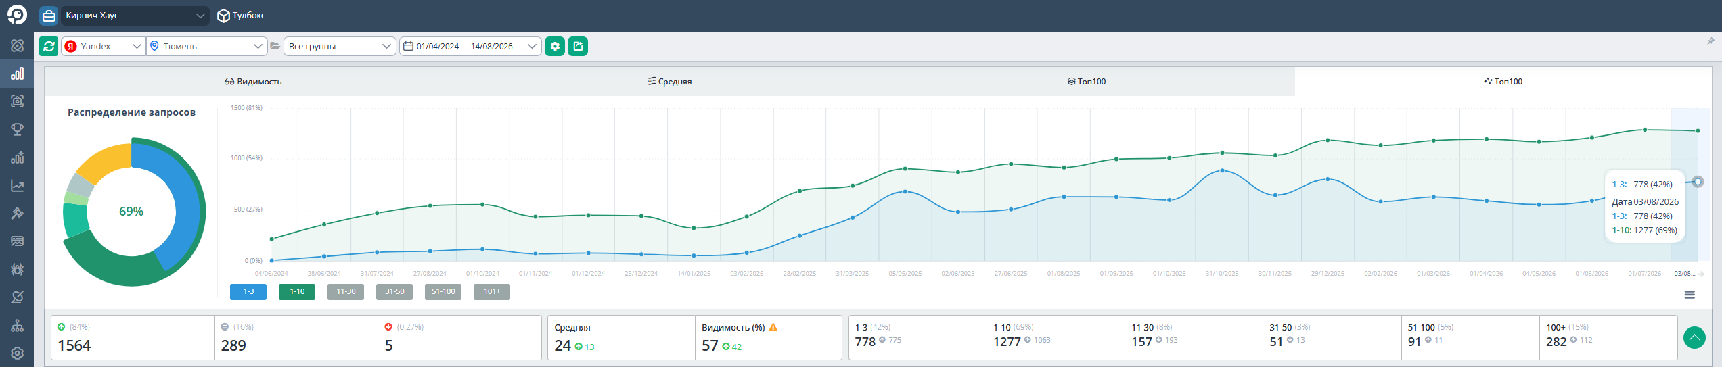
Task: Expand the Тюмень region dropdown
Action: (206, 46)
